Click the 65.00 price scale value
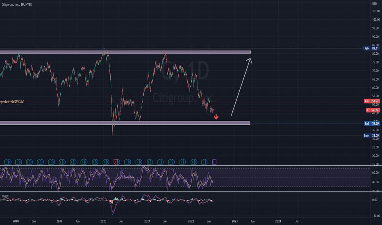The height and width of the screenshot is (225, 382). click(375, 79)
